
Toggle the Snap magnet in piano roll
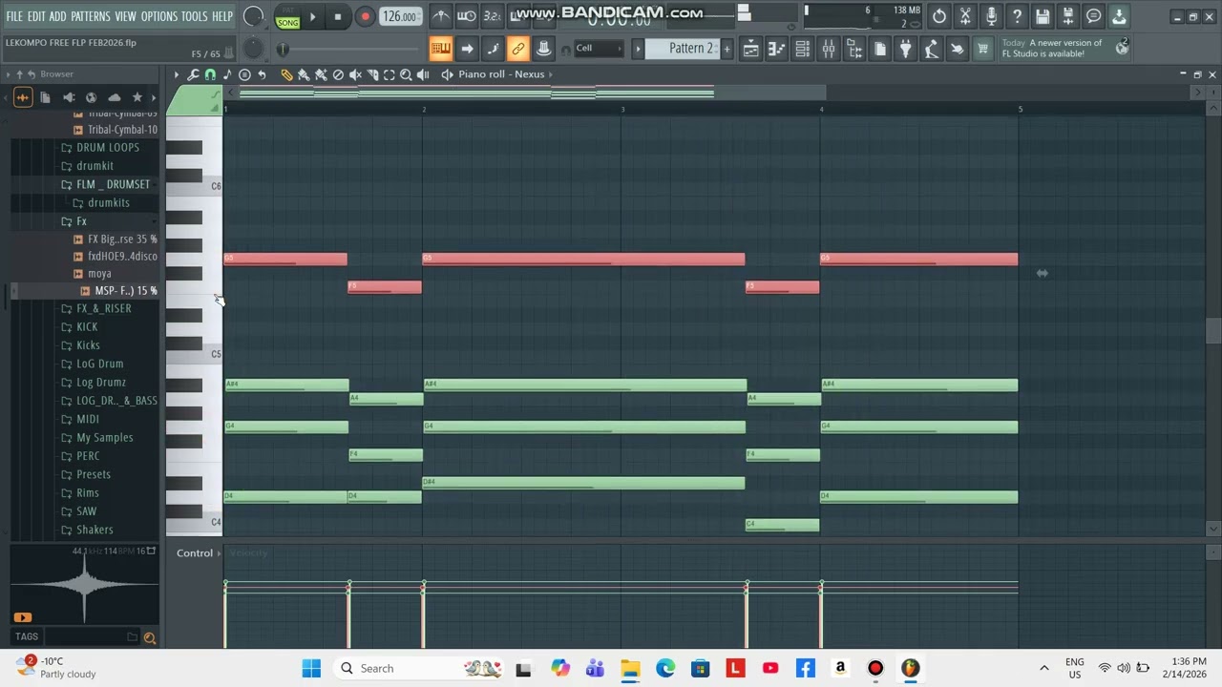210,74
